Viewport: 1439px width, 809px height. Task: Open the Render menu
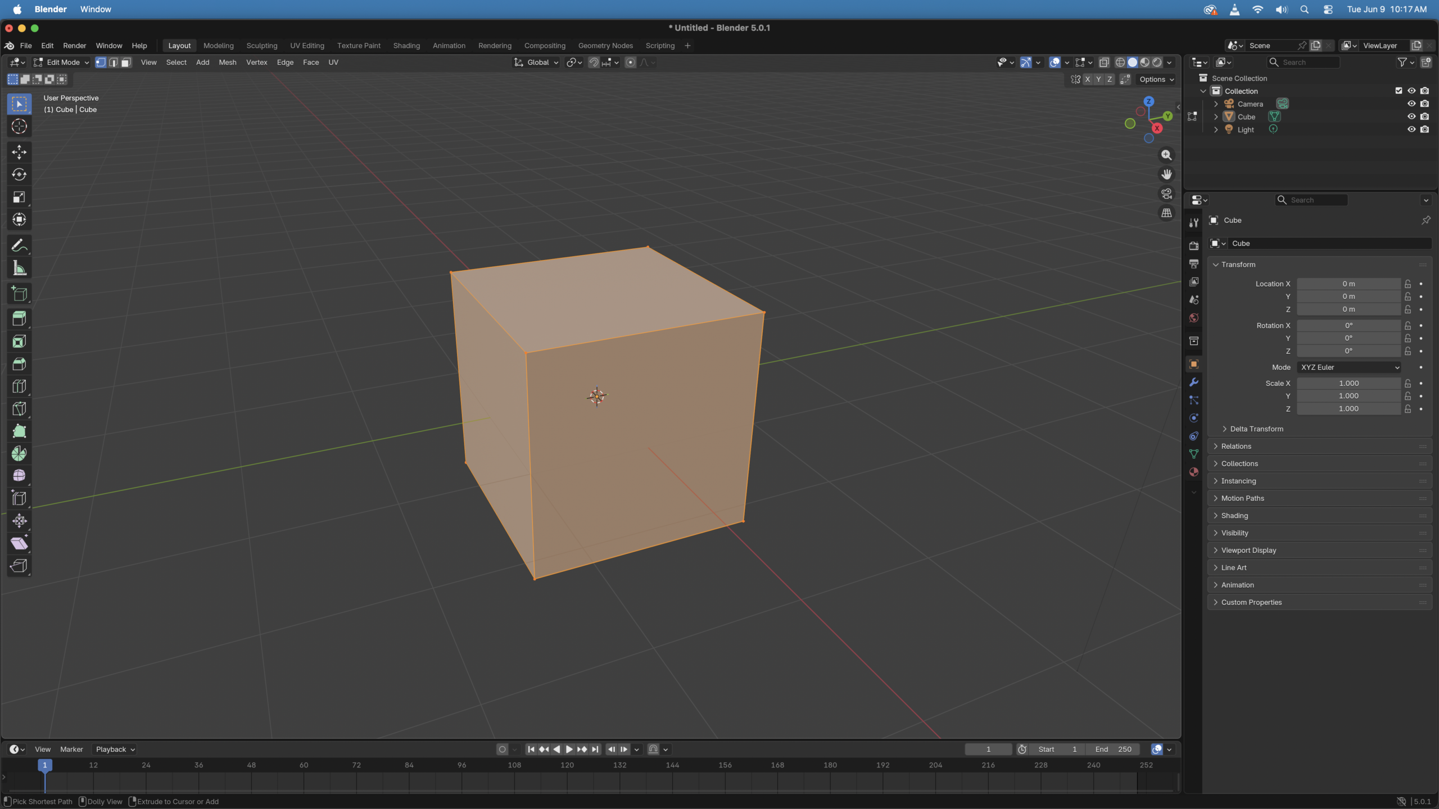coord(74,46)
